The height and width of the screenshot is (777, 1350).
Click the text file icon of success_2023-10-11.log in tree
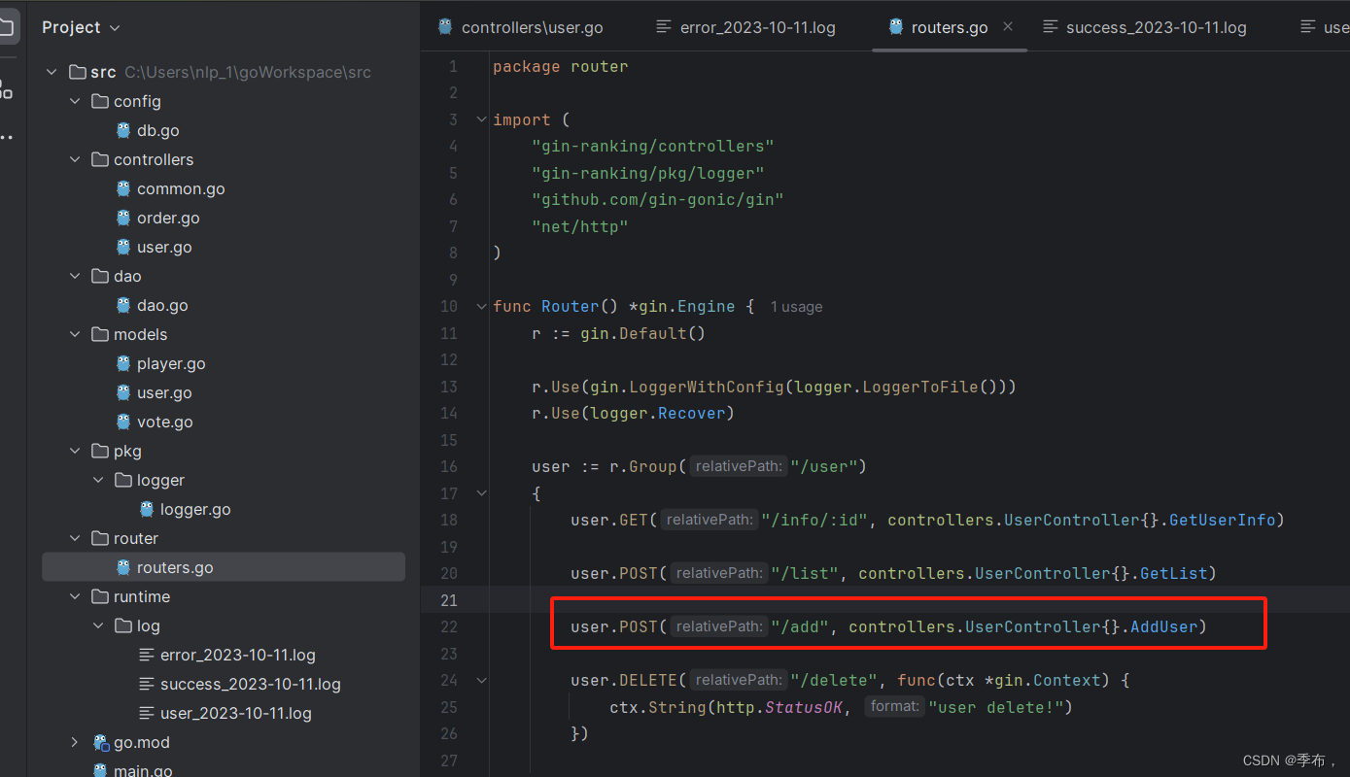pos(147,684)
